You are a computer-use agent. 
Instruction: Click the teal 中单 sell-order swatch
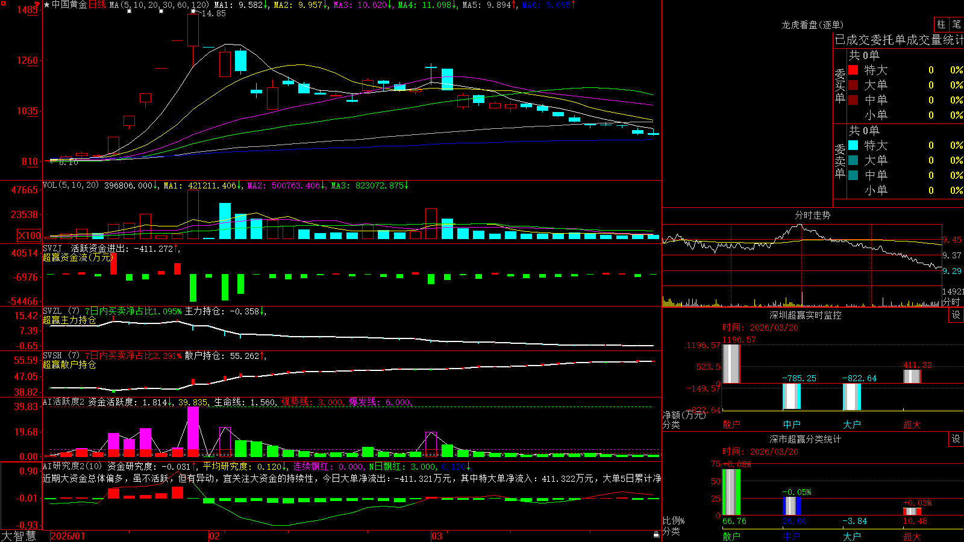point(853,175)
